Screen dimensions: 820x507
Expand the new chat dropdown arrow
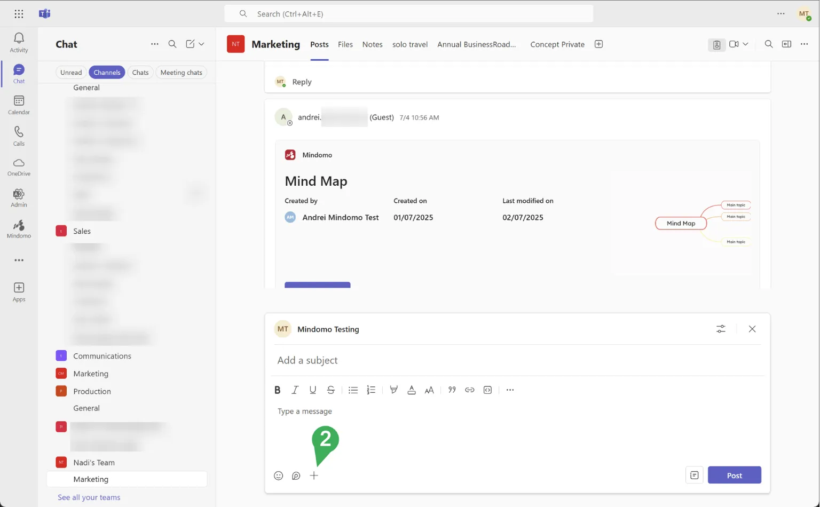point(202,44)
